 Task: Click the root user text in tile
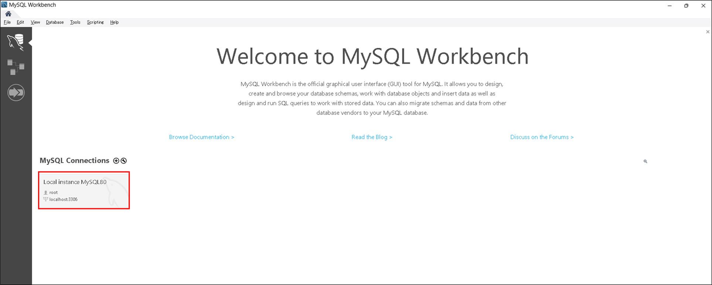click(54, 192)
